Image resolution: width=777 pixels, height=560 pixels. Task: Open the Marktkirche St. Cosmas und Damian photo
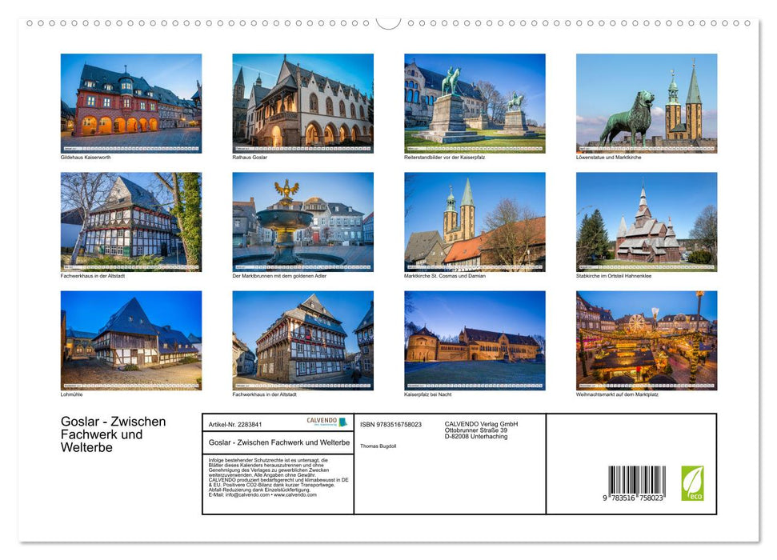[475, 222]
